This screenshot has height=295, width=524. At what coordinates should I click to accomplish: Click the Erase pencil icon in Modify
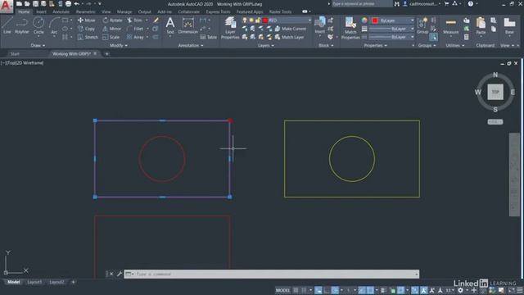coord(156,20)
